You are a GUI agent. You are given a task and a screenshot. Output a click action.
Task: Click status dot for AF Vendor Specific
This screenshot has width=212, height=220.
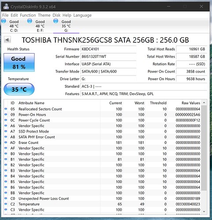click(x=6, y=148)
